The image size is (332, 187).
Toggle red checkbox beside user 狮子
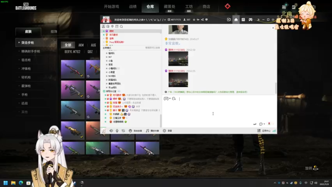[x=108, y=110]
